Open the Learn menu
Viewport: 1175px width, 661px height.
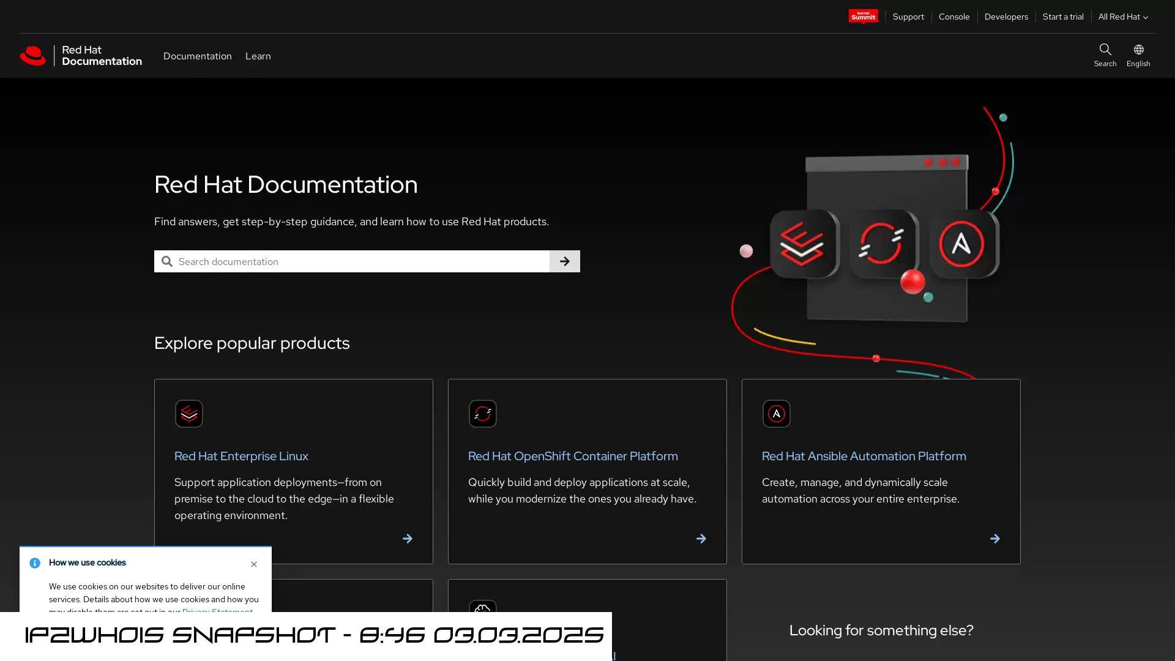pyautogui.click(x=258, y=56)
